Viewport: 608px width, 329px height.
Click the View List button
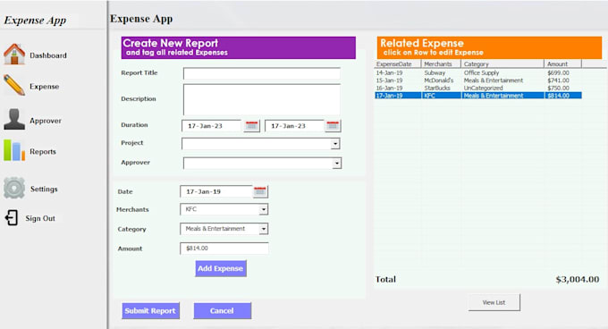pyautogui.click(x=494, y=302)
